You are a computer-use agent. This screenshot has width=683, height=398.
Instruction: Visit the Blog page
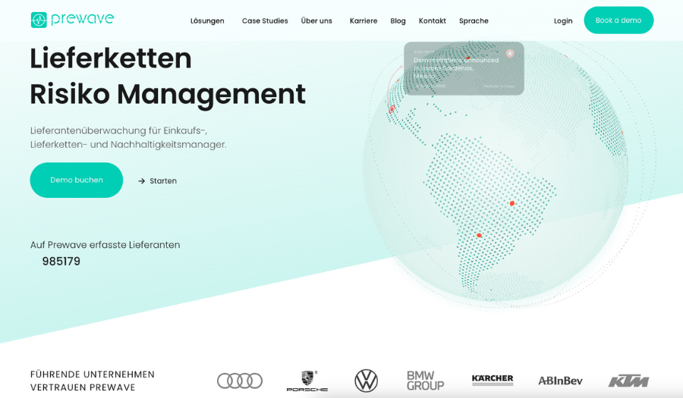tap(398, 21)
